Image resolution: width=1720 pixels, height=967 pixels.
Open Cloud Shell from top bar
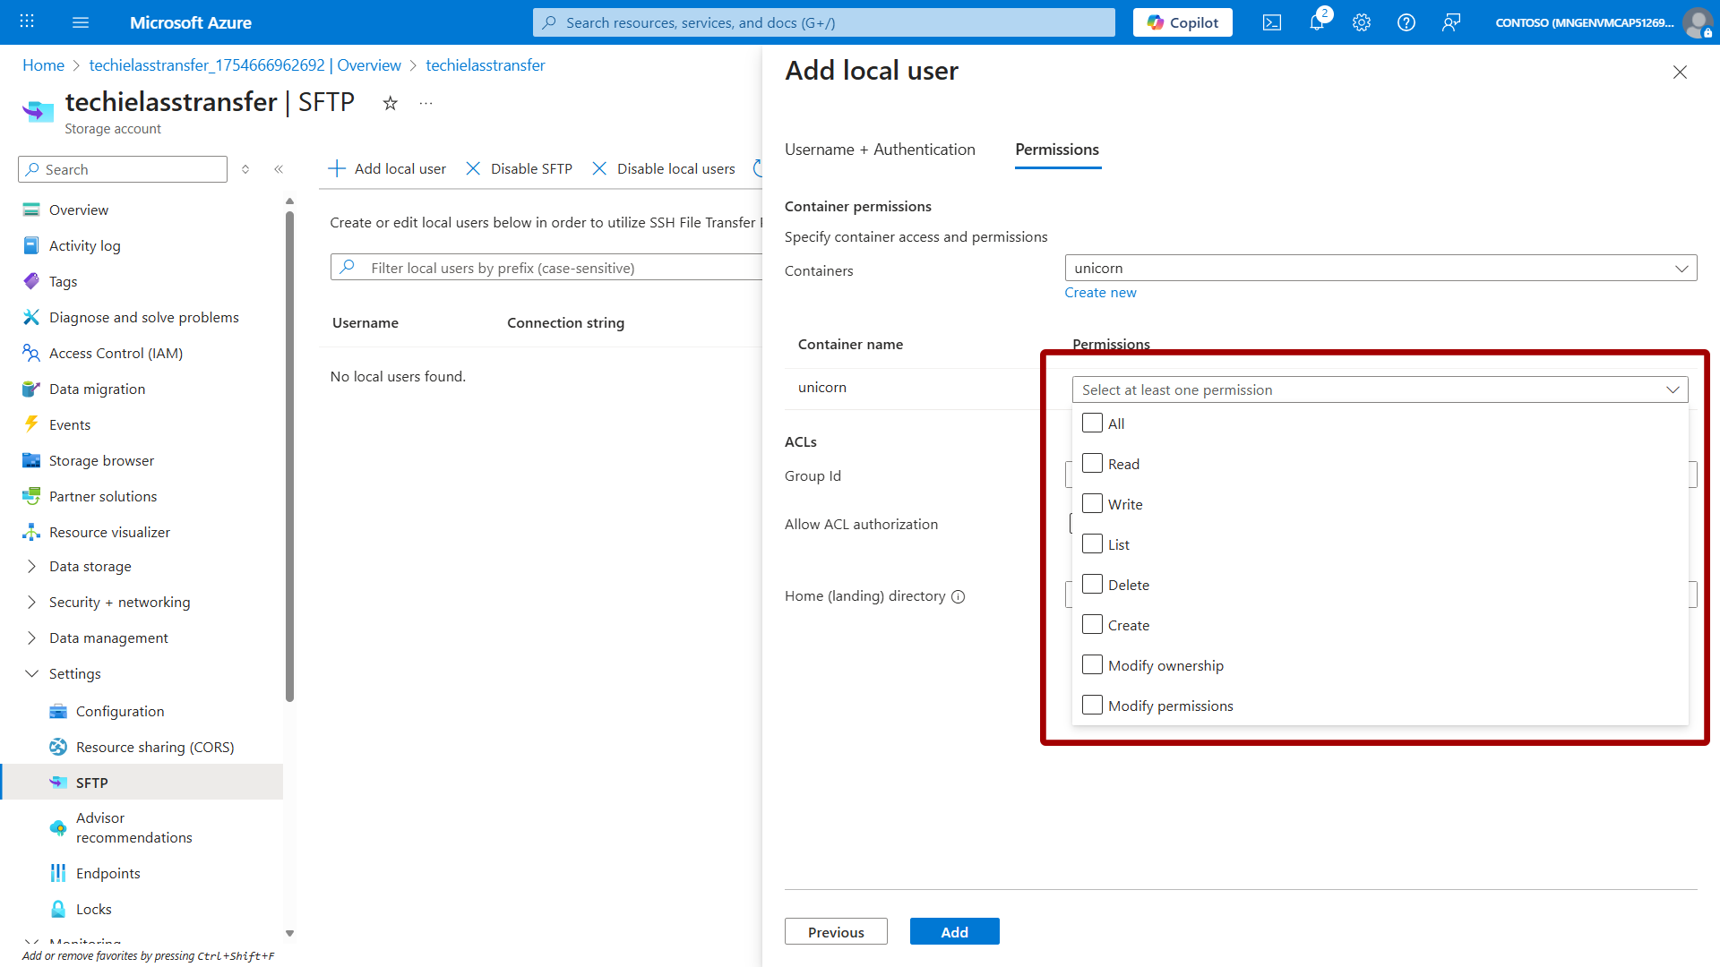tap(1272, 22)
